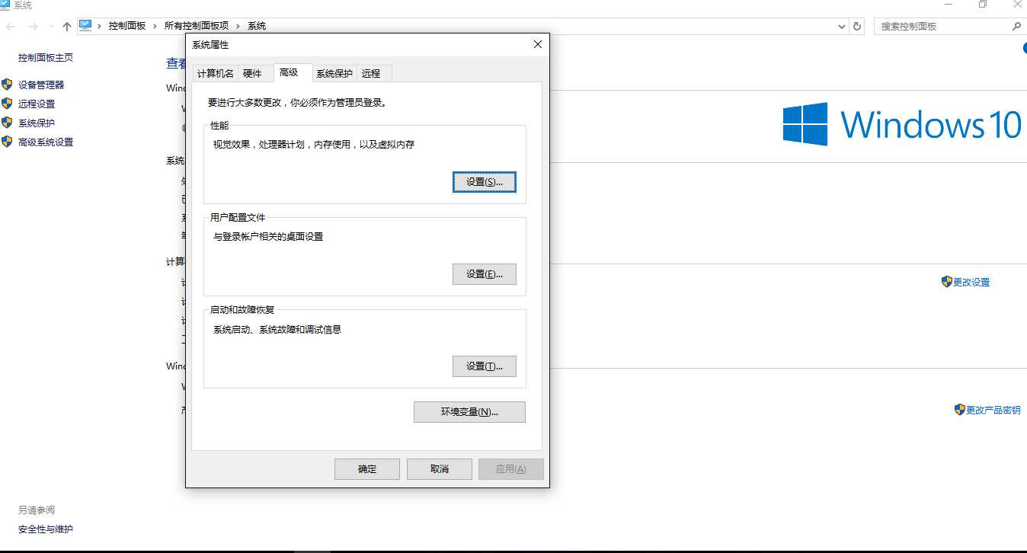Click the back navigation arrow
Screen dimensions: 1027x553
point(11,25)
